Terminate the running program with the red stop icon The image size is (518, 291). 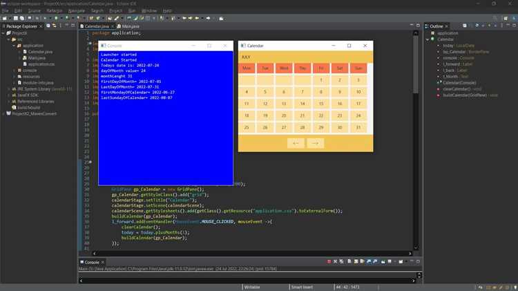(329, 261)
